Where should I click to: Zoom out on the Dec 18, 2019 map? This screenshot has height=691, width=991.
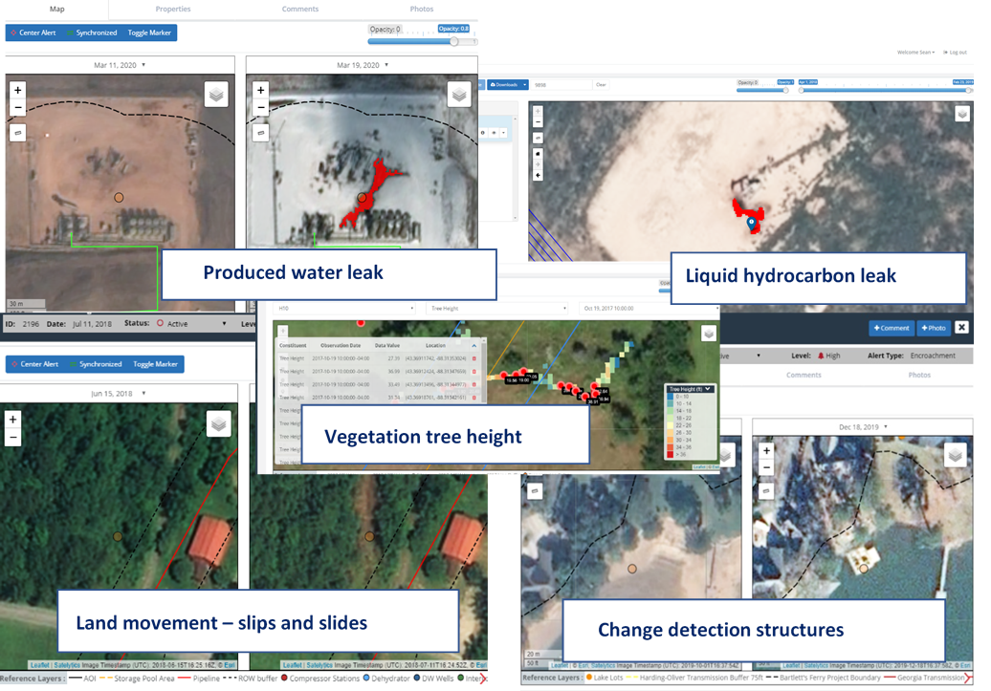click(766, 467)
